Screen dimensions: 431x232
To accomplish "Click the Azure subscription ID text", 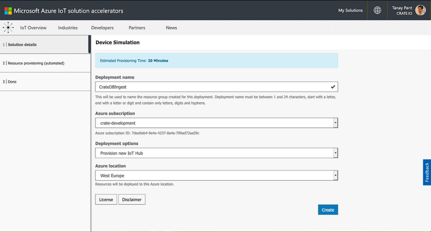I will tap(147, 133).
